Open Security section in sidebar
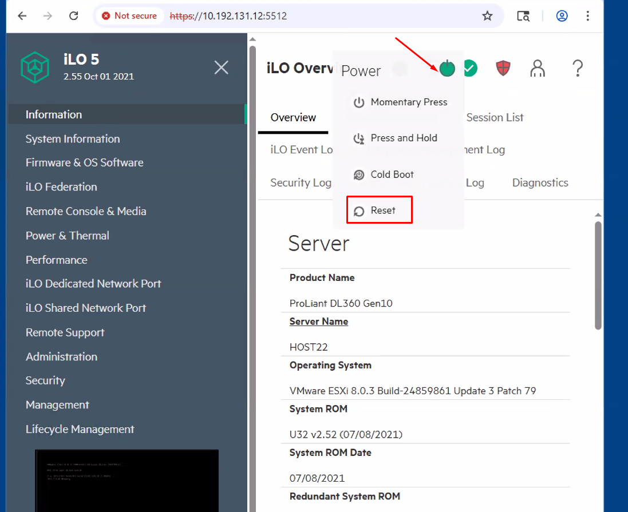The height and width of the screenshot is (512, 628). tap(45, 380)
